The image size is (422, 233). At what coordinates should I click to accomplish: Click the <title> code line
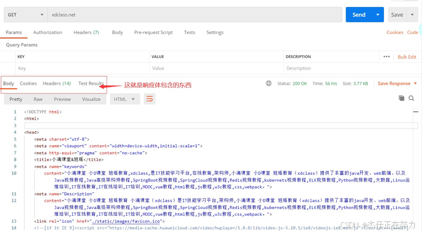click(x=68, y=159)
